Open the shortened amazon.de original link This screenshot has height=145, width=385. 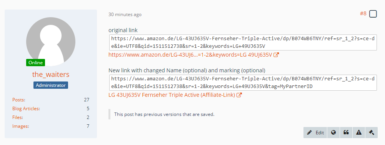(190, 55)
